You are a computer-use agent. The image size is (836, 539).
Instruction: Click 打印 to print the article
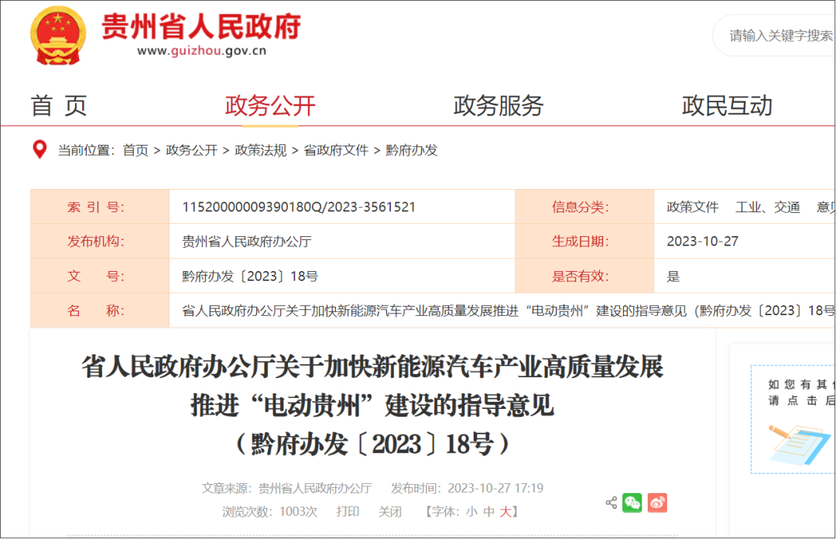point(348,512)
